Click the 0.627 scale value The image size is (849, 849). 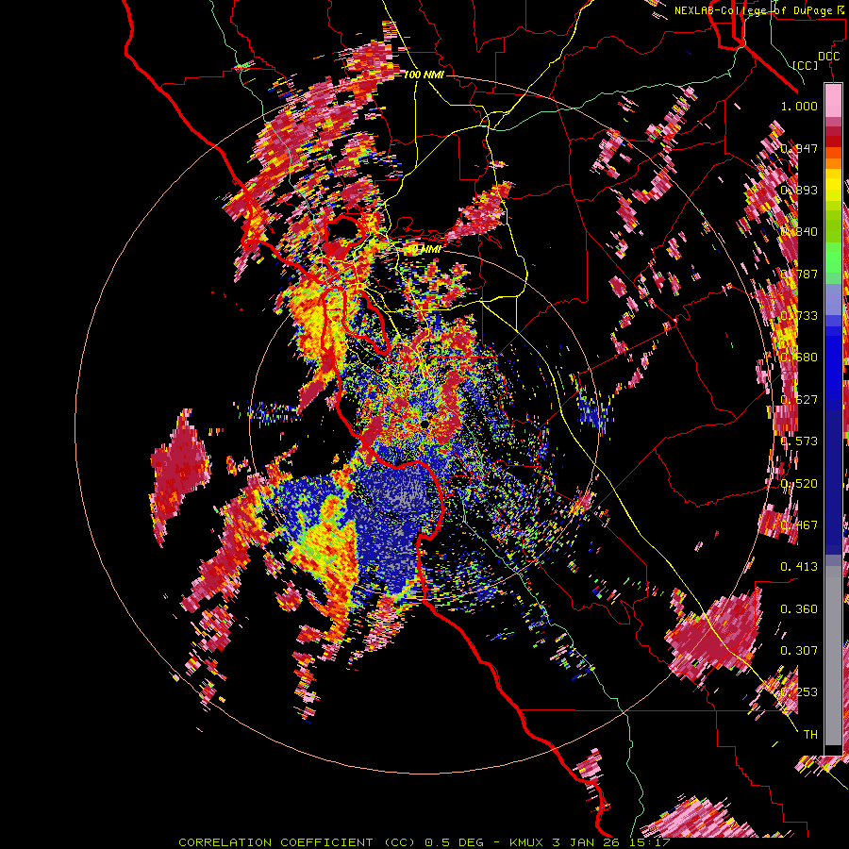[x=799, y=400]
